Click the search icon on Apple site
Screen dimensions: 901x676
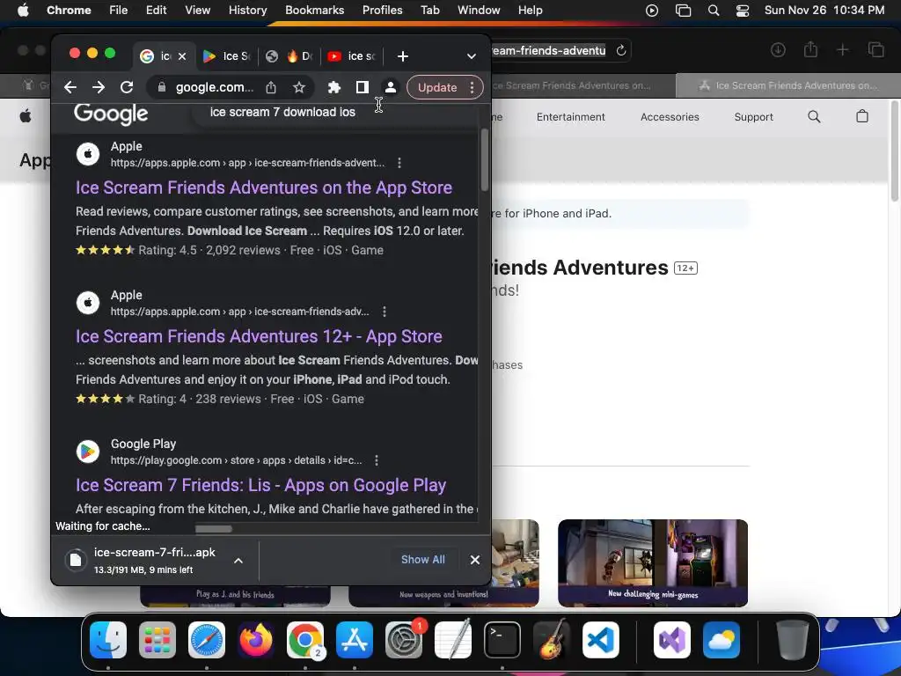(x=814, y=117)
